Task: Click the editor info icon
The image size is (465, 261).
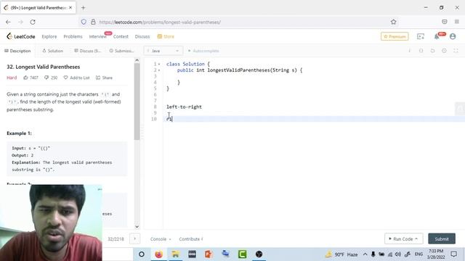Action: tap(410, 51)
